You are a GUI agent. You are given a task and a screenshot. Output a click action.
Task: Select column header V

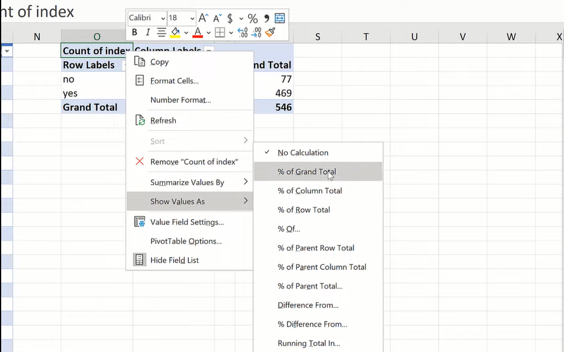pos(463,36)
